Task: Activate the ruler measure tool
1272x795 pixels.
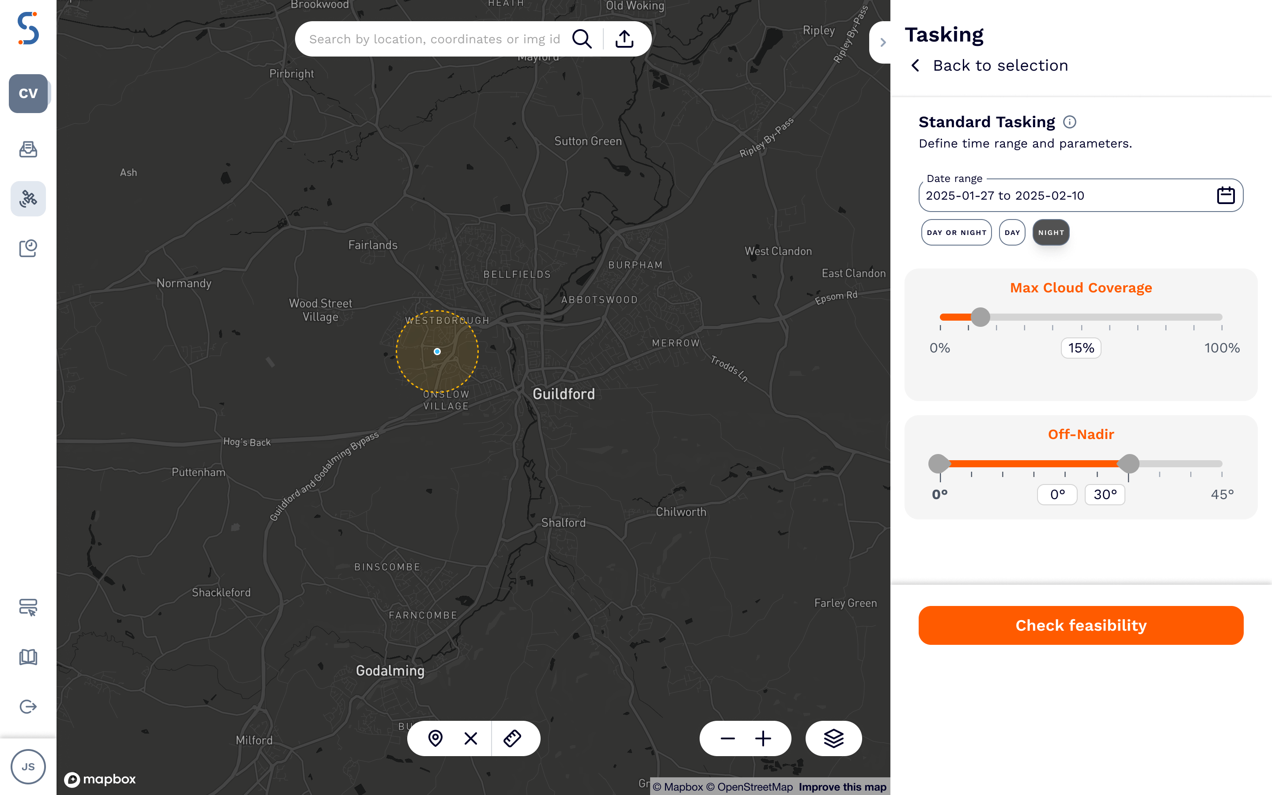Action: click(512, 738)
